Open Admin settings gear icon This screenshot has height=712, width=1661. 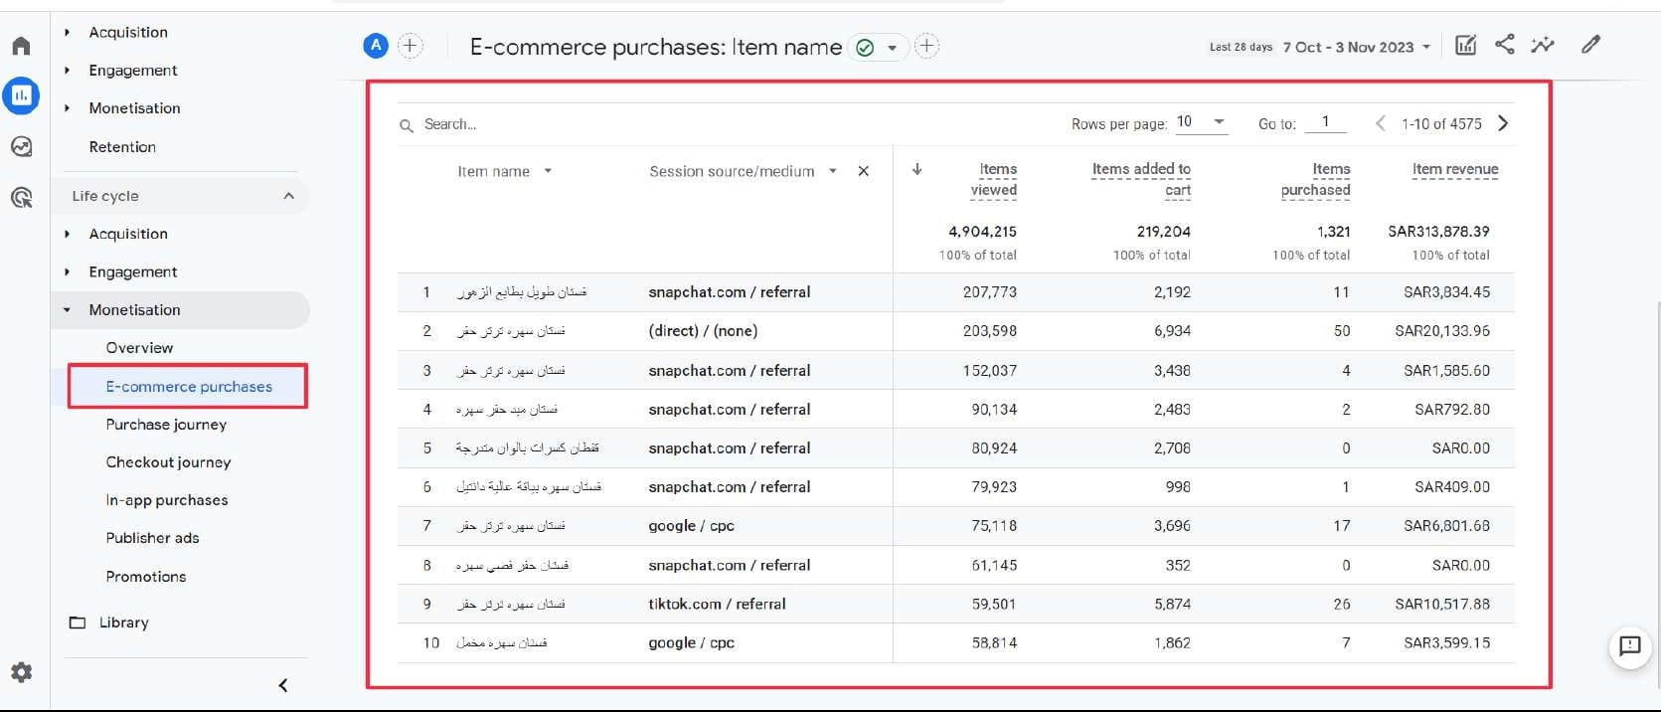point(21,672)
